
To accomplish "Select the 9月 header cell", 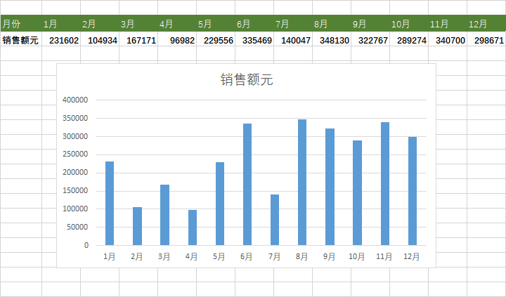I will (x=370, y=24).
